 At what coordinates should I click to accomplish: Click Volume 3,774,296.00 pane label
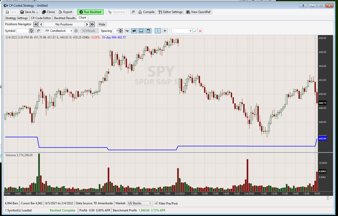point(19,155)
